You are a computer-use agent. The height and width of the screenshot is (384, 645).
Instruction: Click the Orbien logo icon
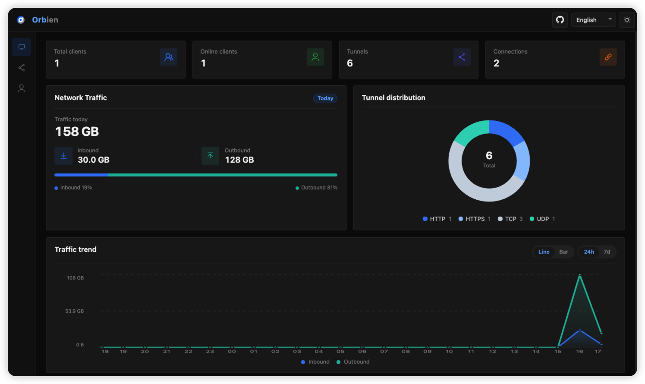[21, 20]
